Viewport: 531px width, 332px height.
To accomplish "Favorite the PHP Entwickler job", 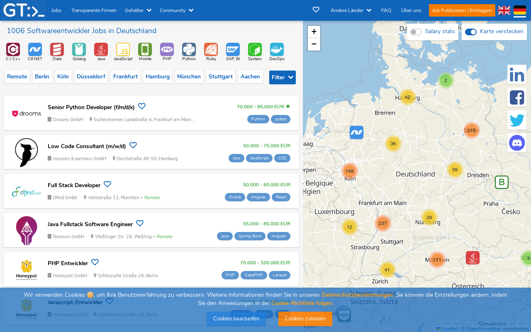I will [95, 262].
